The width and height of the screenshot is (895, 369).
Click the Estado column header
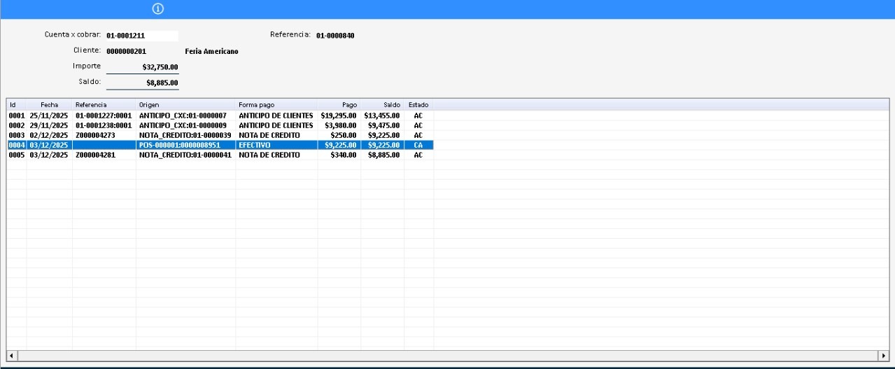(418, 104)
